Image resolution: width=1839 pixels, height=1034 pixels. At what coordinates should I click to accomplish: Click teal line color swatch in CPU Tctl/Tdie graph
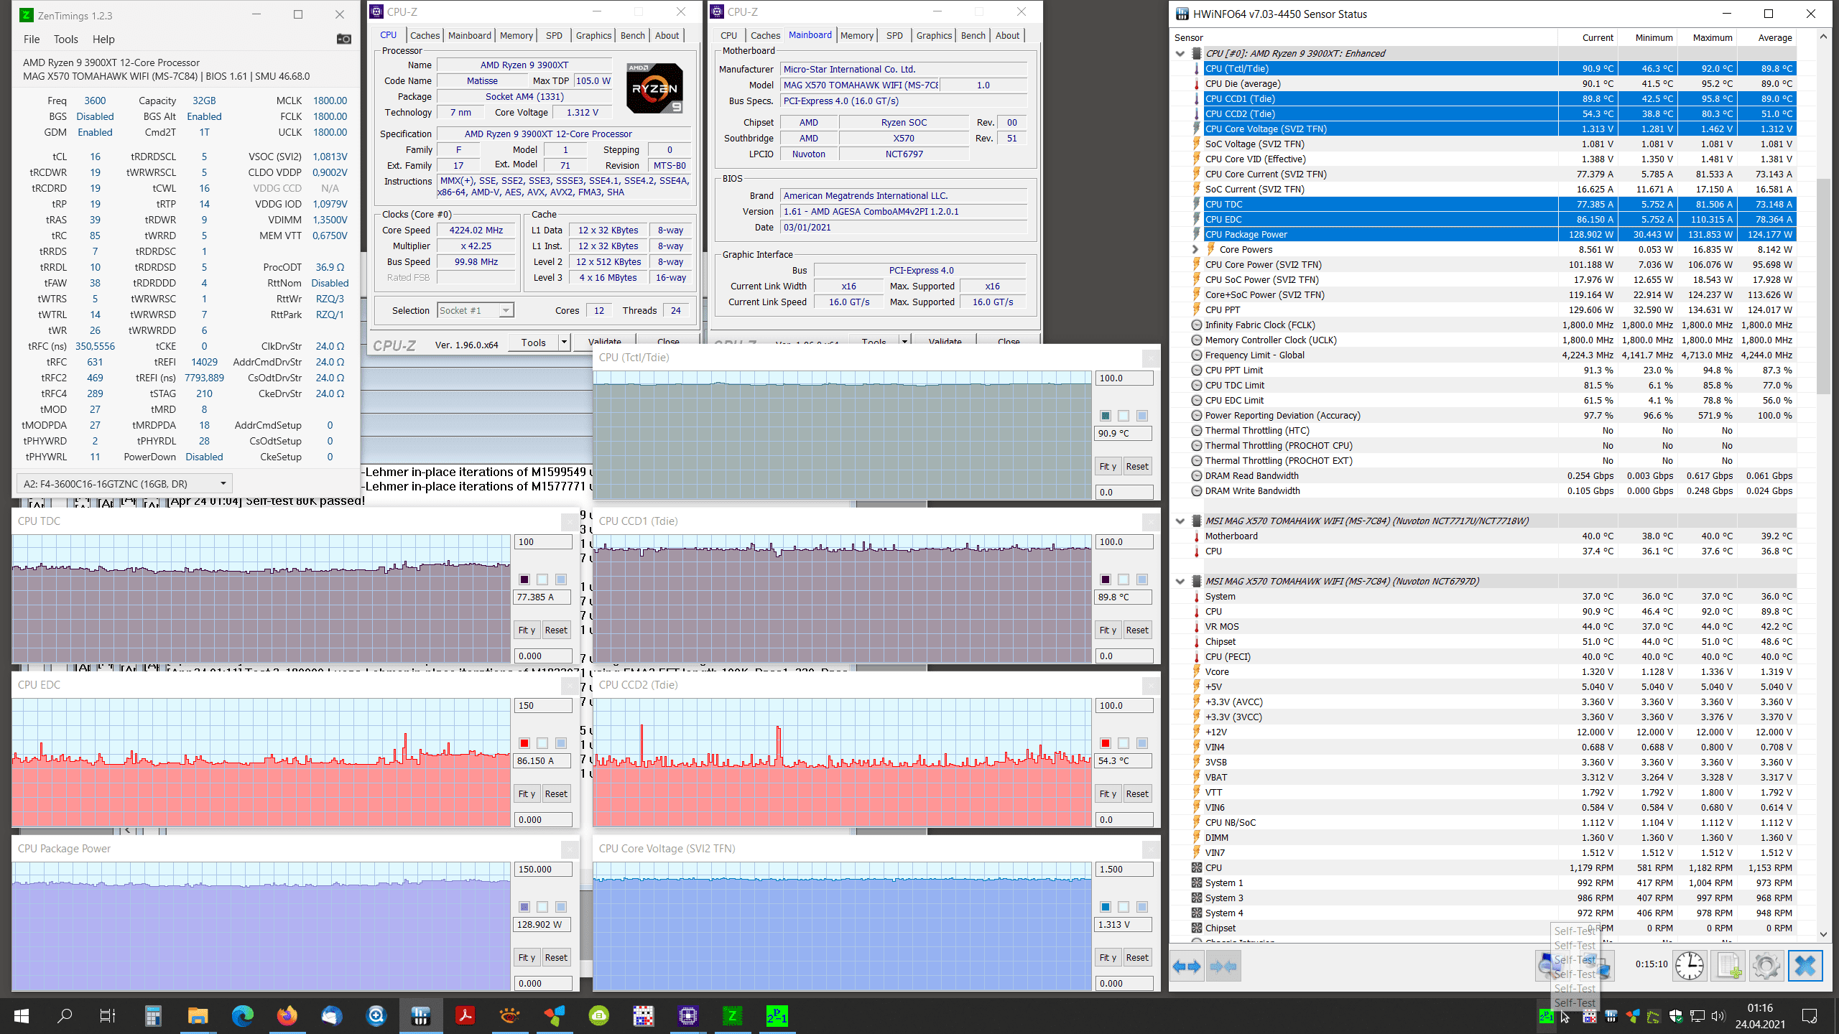(1106, 416)
